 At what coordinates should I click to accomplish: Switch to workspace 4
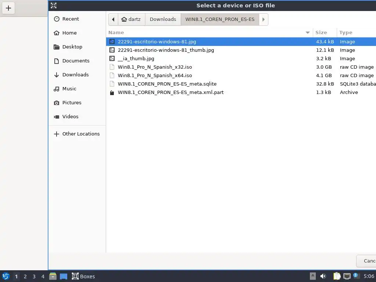click(43, 276)
